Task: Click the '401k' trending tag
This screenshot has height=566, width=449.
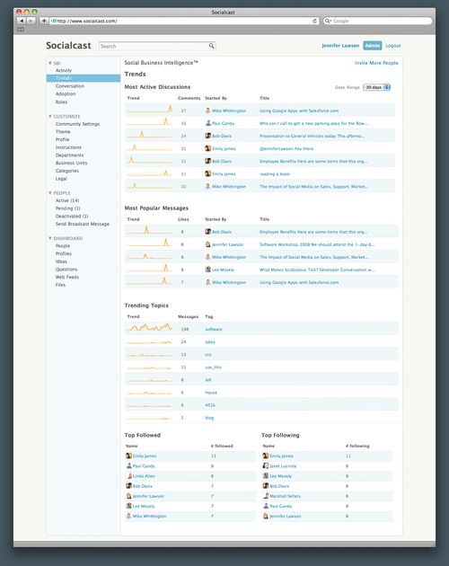Action: coord(210,405)
